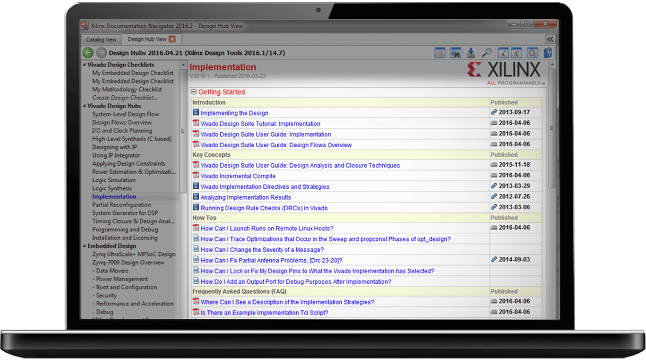Select High-Level Synthesis (C based) item
This screenshot has height=363, width=646.
(132, 139)
